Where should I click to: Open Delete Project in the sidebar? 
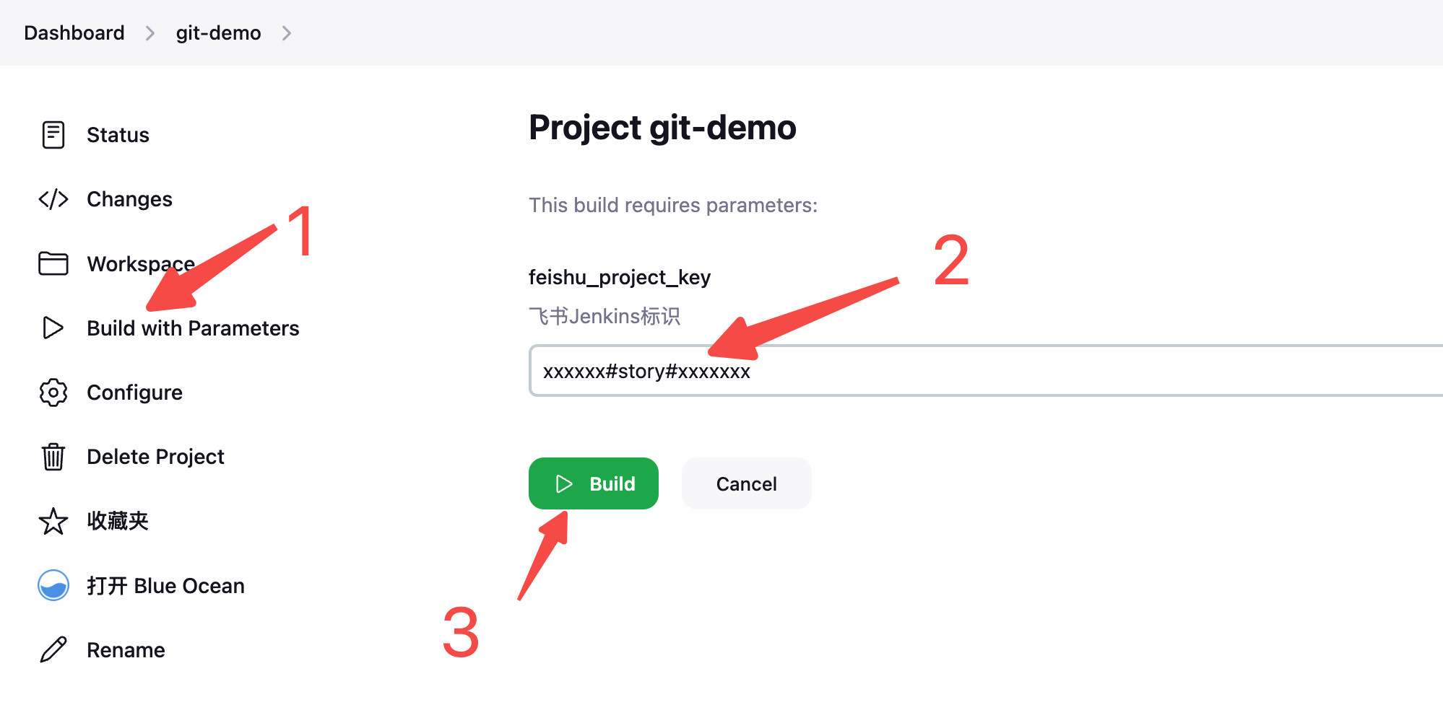click(155, 457)
